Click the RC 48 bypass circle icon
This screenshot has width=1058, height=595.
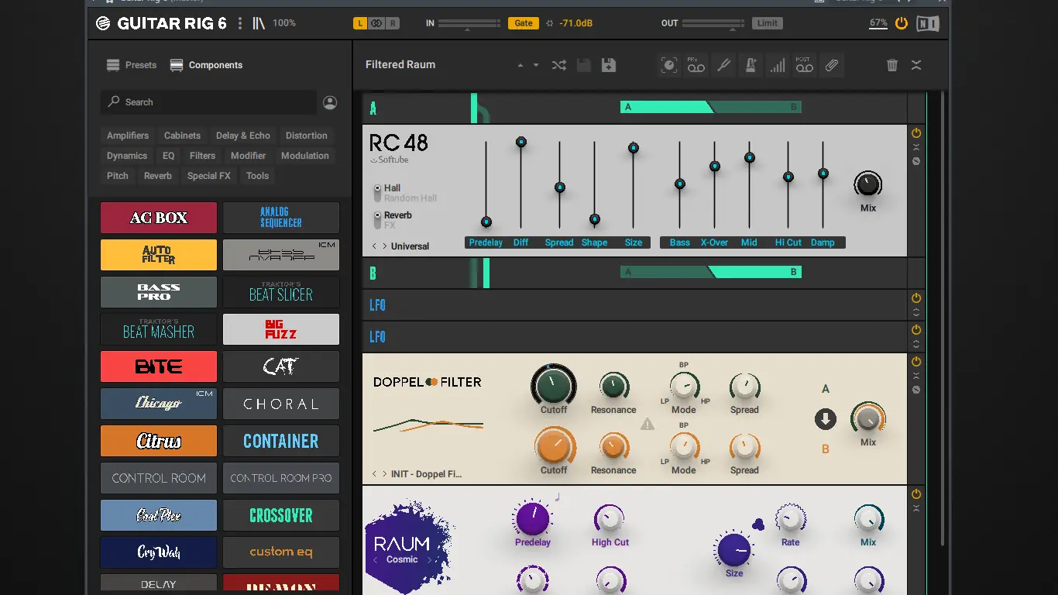click(916, 161)
